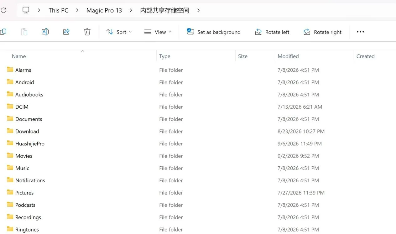
Task: Click the Rename icon in toolbar
Action: [x=45, y=32]
